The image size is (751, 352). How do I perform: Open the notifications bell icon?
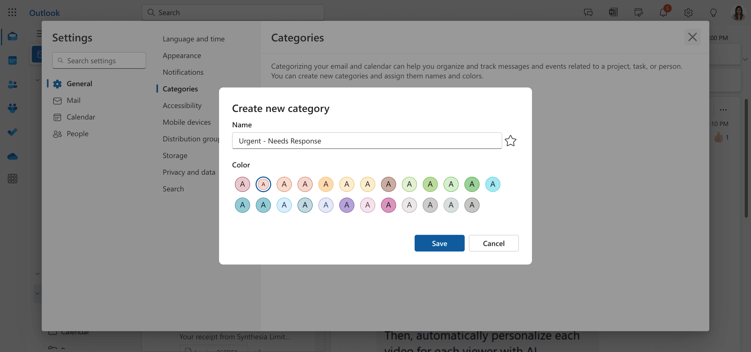[x=663, y=12]
